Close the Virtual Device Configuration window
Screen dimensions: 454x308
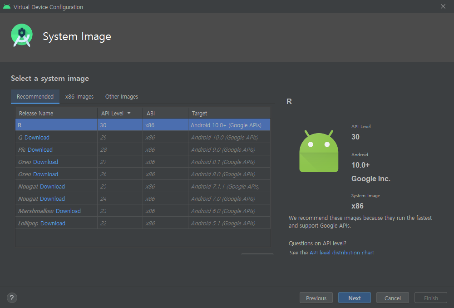click(x=443, y=6)
